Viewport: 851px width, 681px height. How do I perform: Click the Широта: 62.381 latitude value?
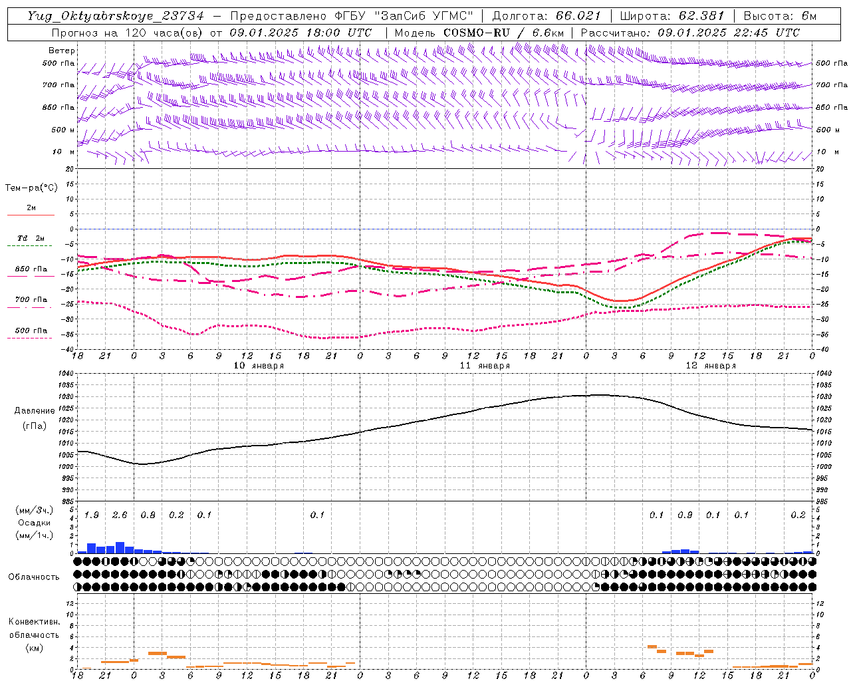coord(671,16)
